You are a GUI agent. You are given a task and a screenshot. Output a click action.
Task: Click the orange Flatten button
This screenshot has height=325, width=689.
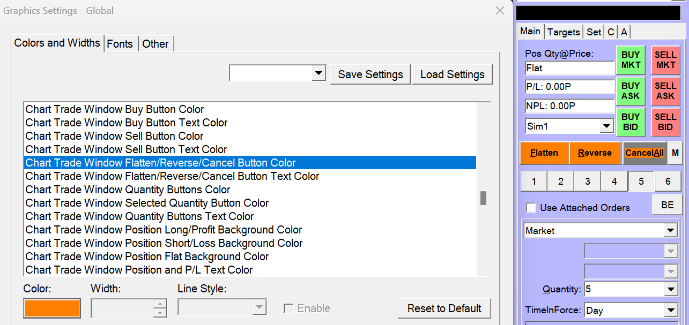pyautogui.click(x=544, y=153)
